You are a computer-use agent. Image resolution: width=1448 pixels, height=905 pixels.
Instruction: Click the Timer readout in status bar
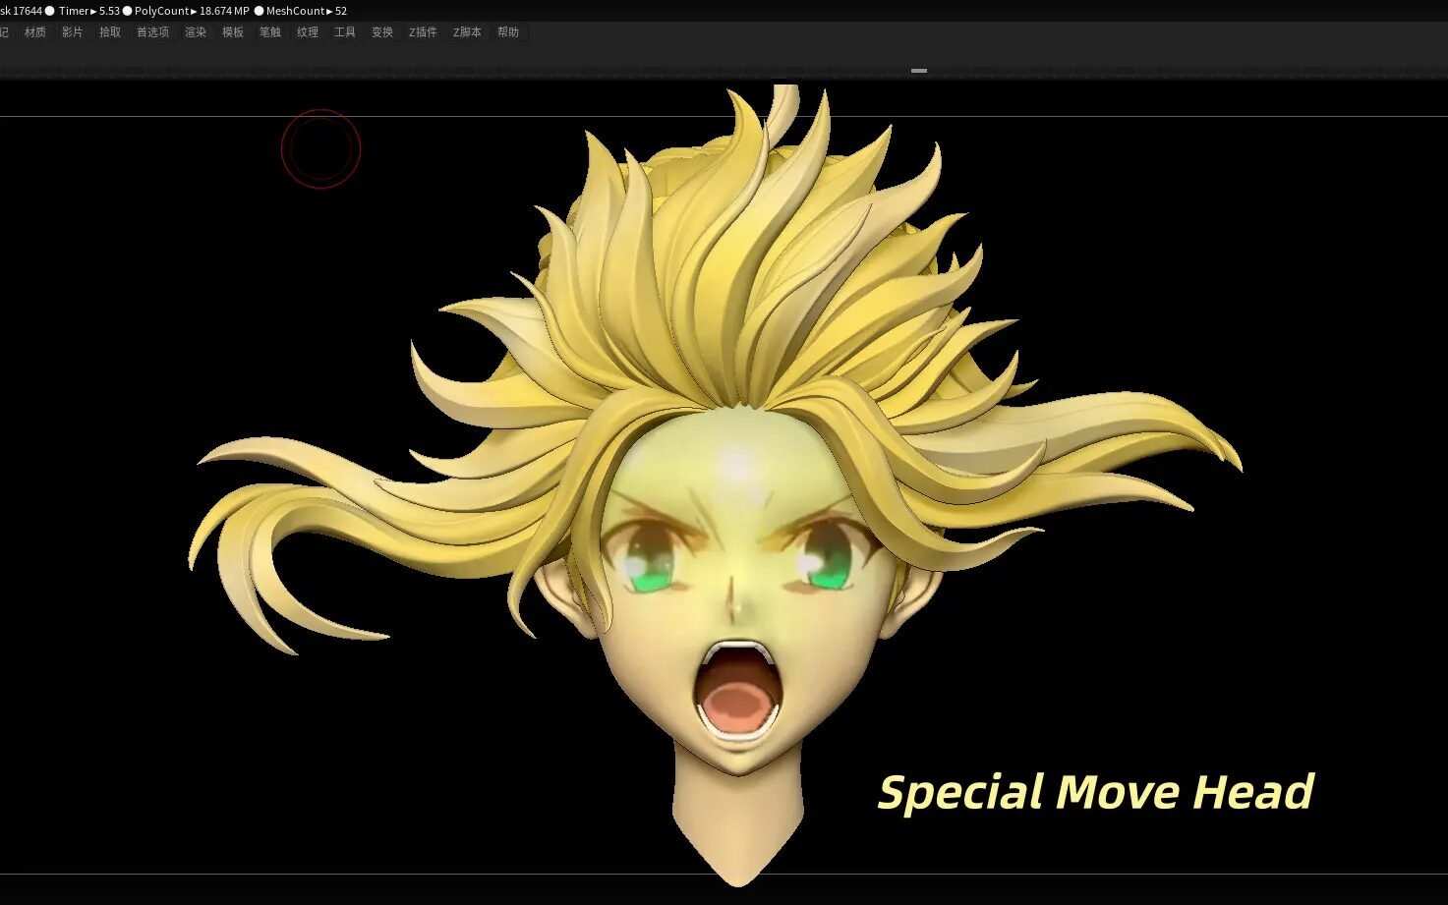click(x=88, y=11)
